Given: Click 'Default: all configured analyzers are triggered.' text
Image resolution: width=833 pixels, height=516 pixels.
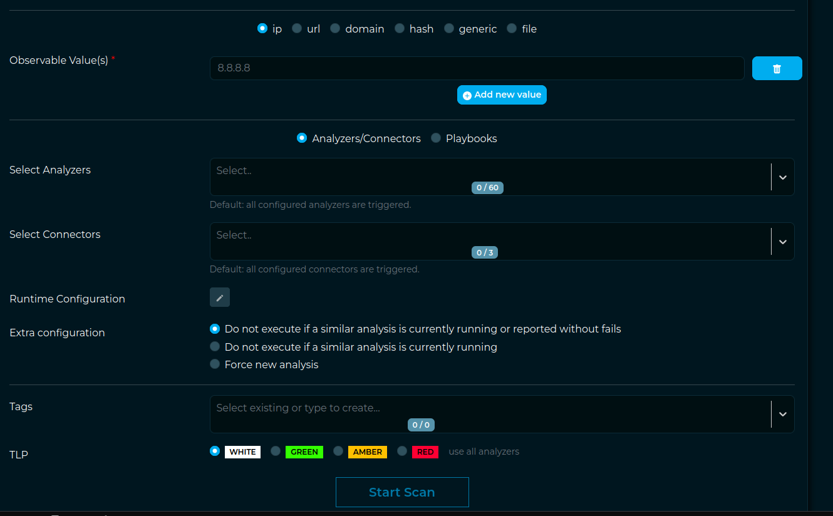Looking at the screenshot, I should pos(311,205).
